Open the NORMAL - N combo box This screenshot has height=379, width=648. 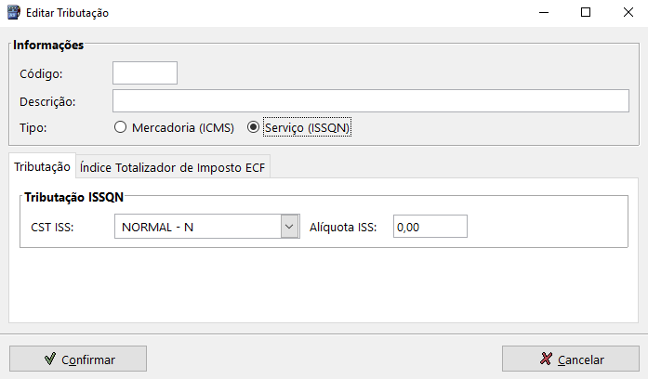click(207, 227)
